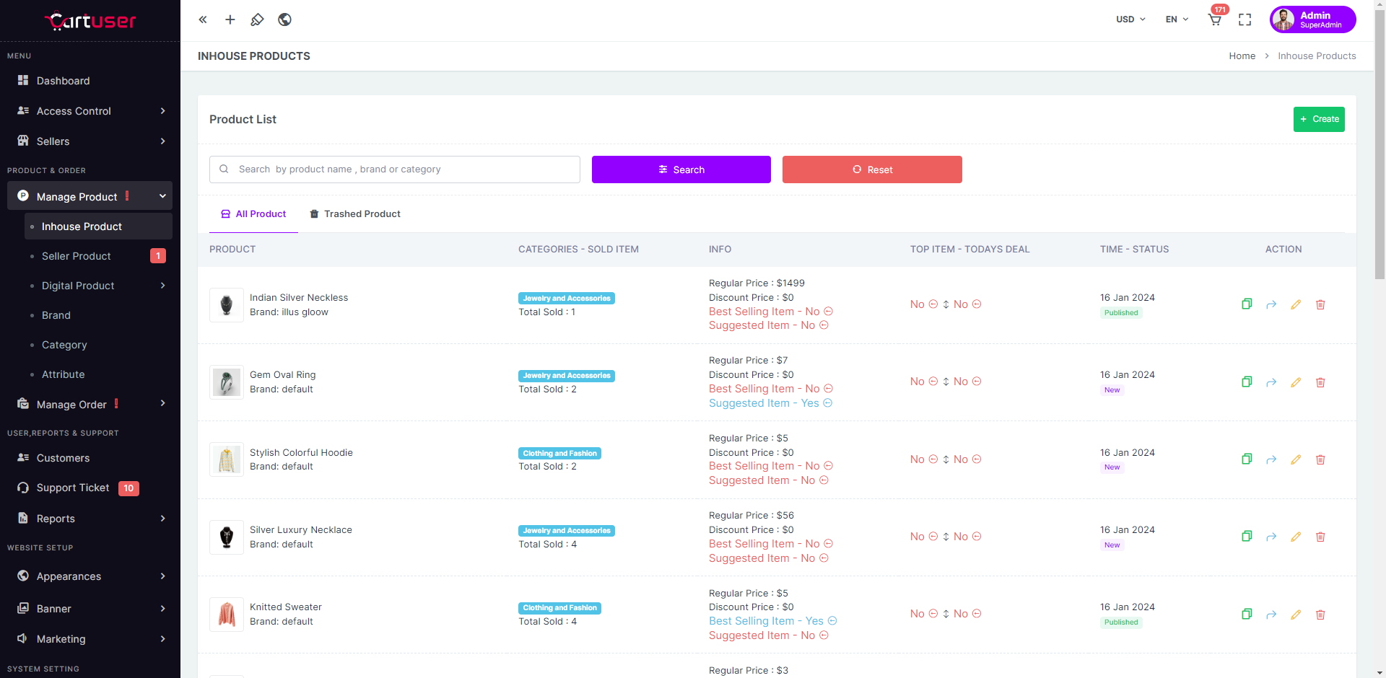This screenshot has width=1386, height=678.
Task: Click the plus icon in top toolbar
Action: tap(230, 19)
